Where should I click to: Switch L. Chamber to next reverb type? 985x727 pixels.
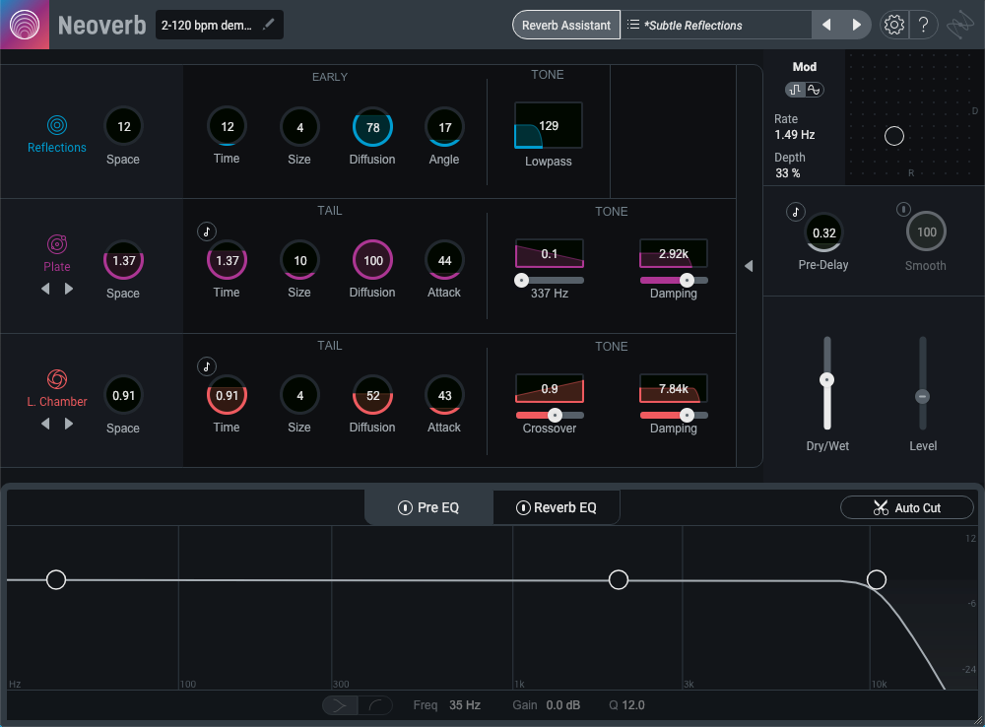coord(69,424)
